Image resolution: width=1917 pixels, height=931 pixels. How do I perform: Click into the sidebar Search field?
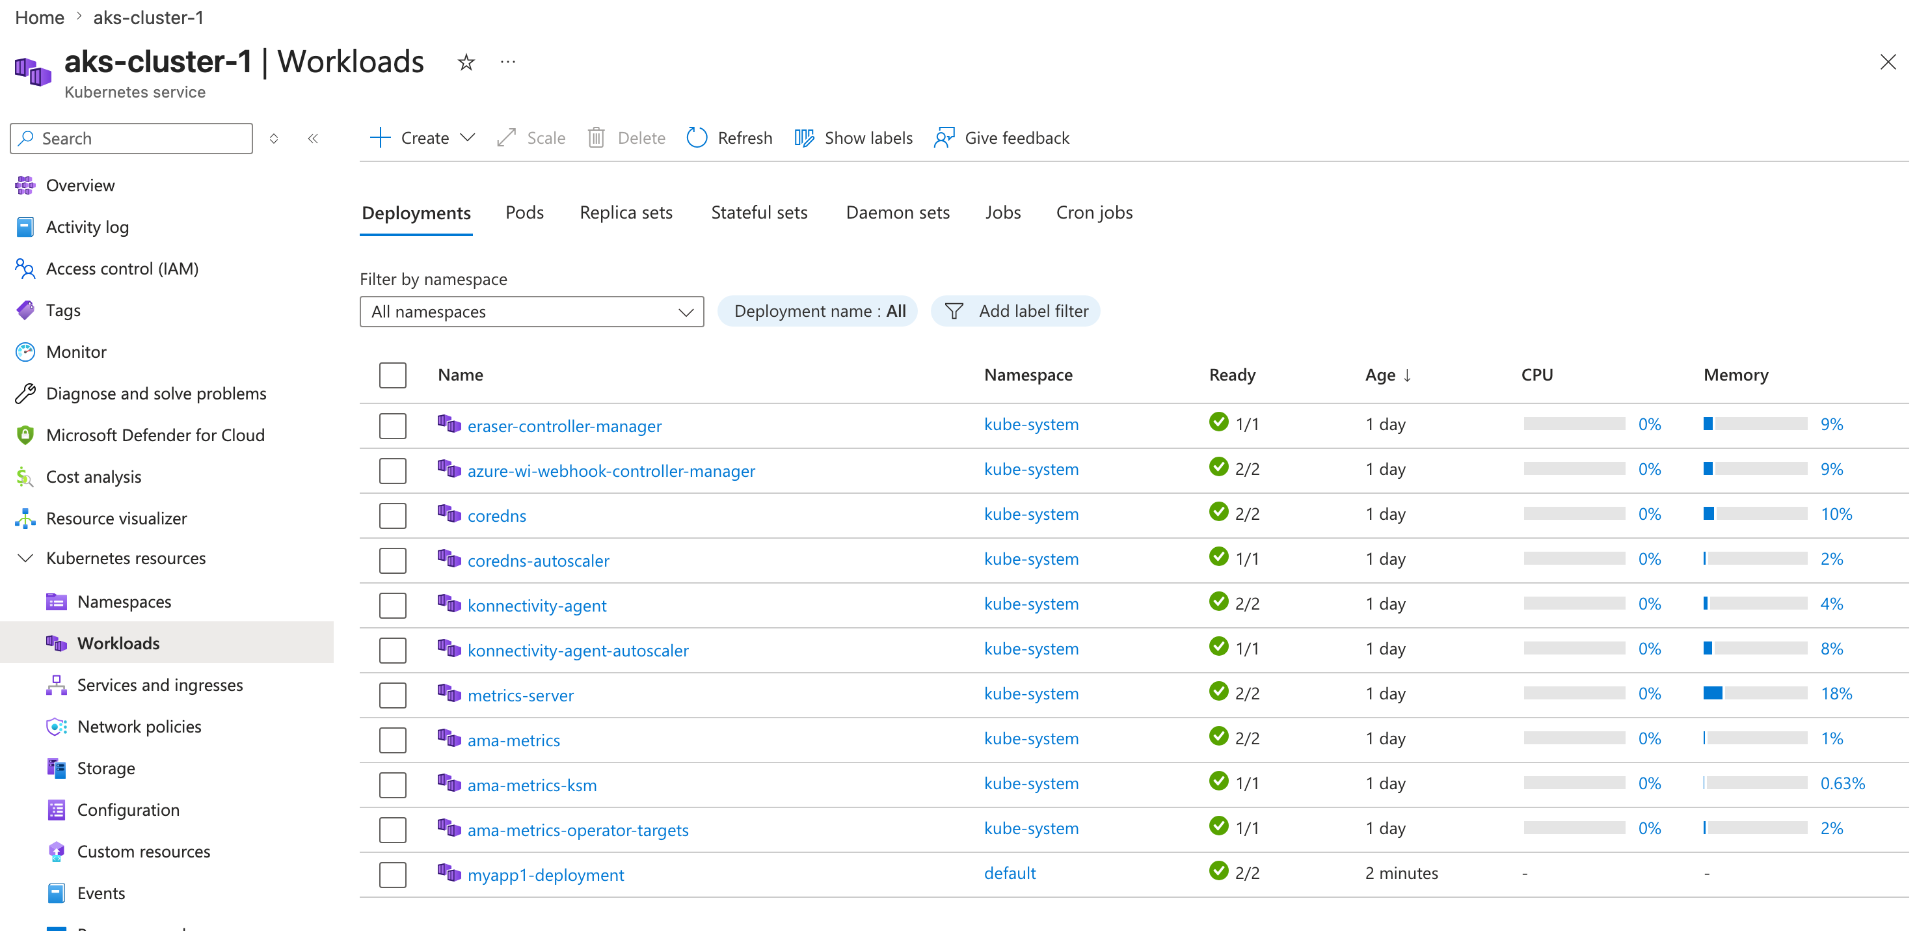tap(131, 139)
